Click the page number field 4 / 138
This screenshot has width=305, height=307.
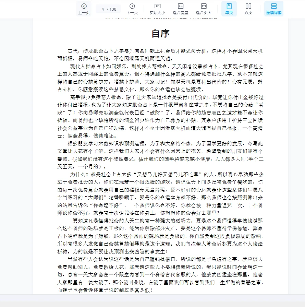point(109,9)
